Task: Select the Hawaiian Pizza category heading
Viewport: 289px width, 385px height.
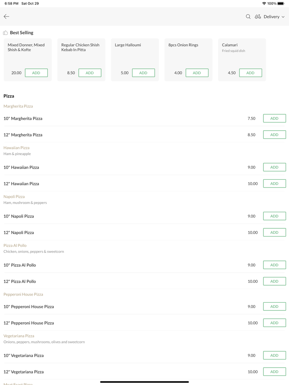Action: 17,148
